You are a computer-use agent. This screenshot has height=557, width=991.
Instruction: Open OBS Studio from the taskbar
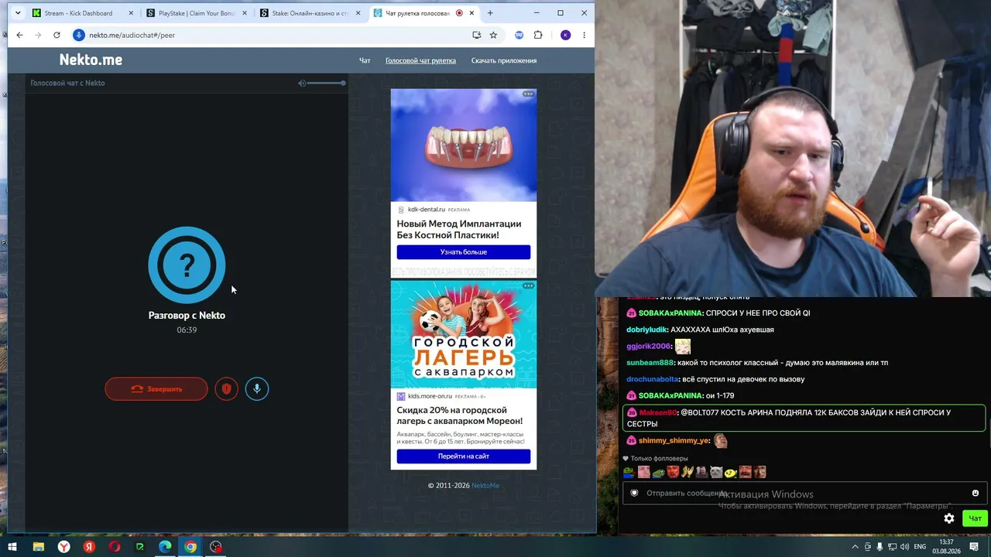216,547
